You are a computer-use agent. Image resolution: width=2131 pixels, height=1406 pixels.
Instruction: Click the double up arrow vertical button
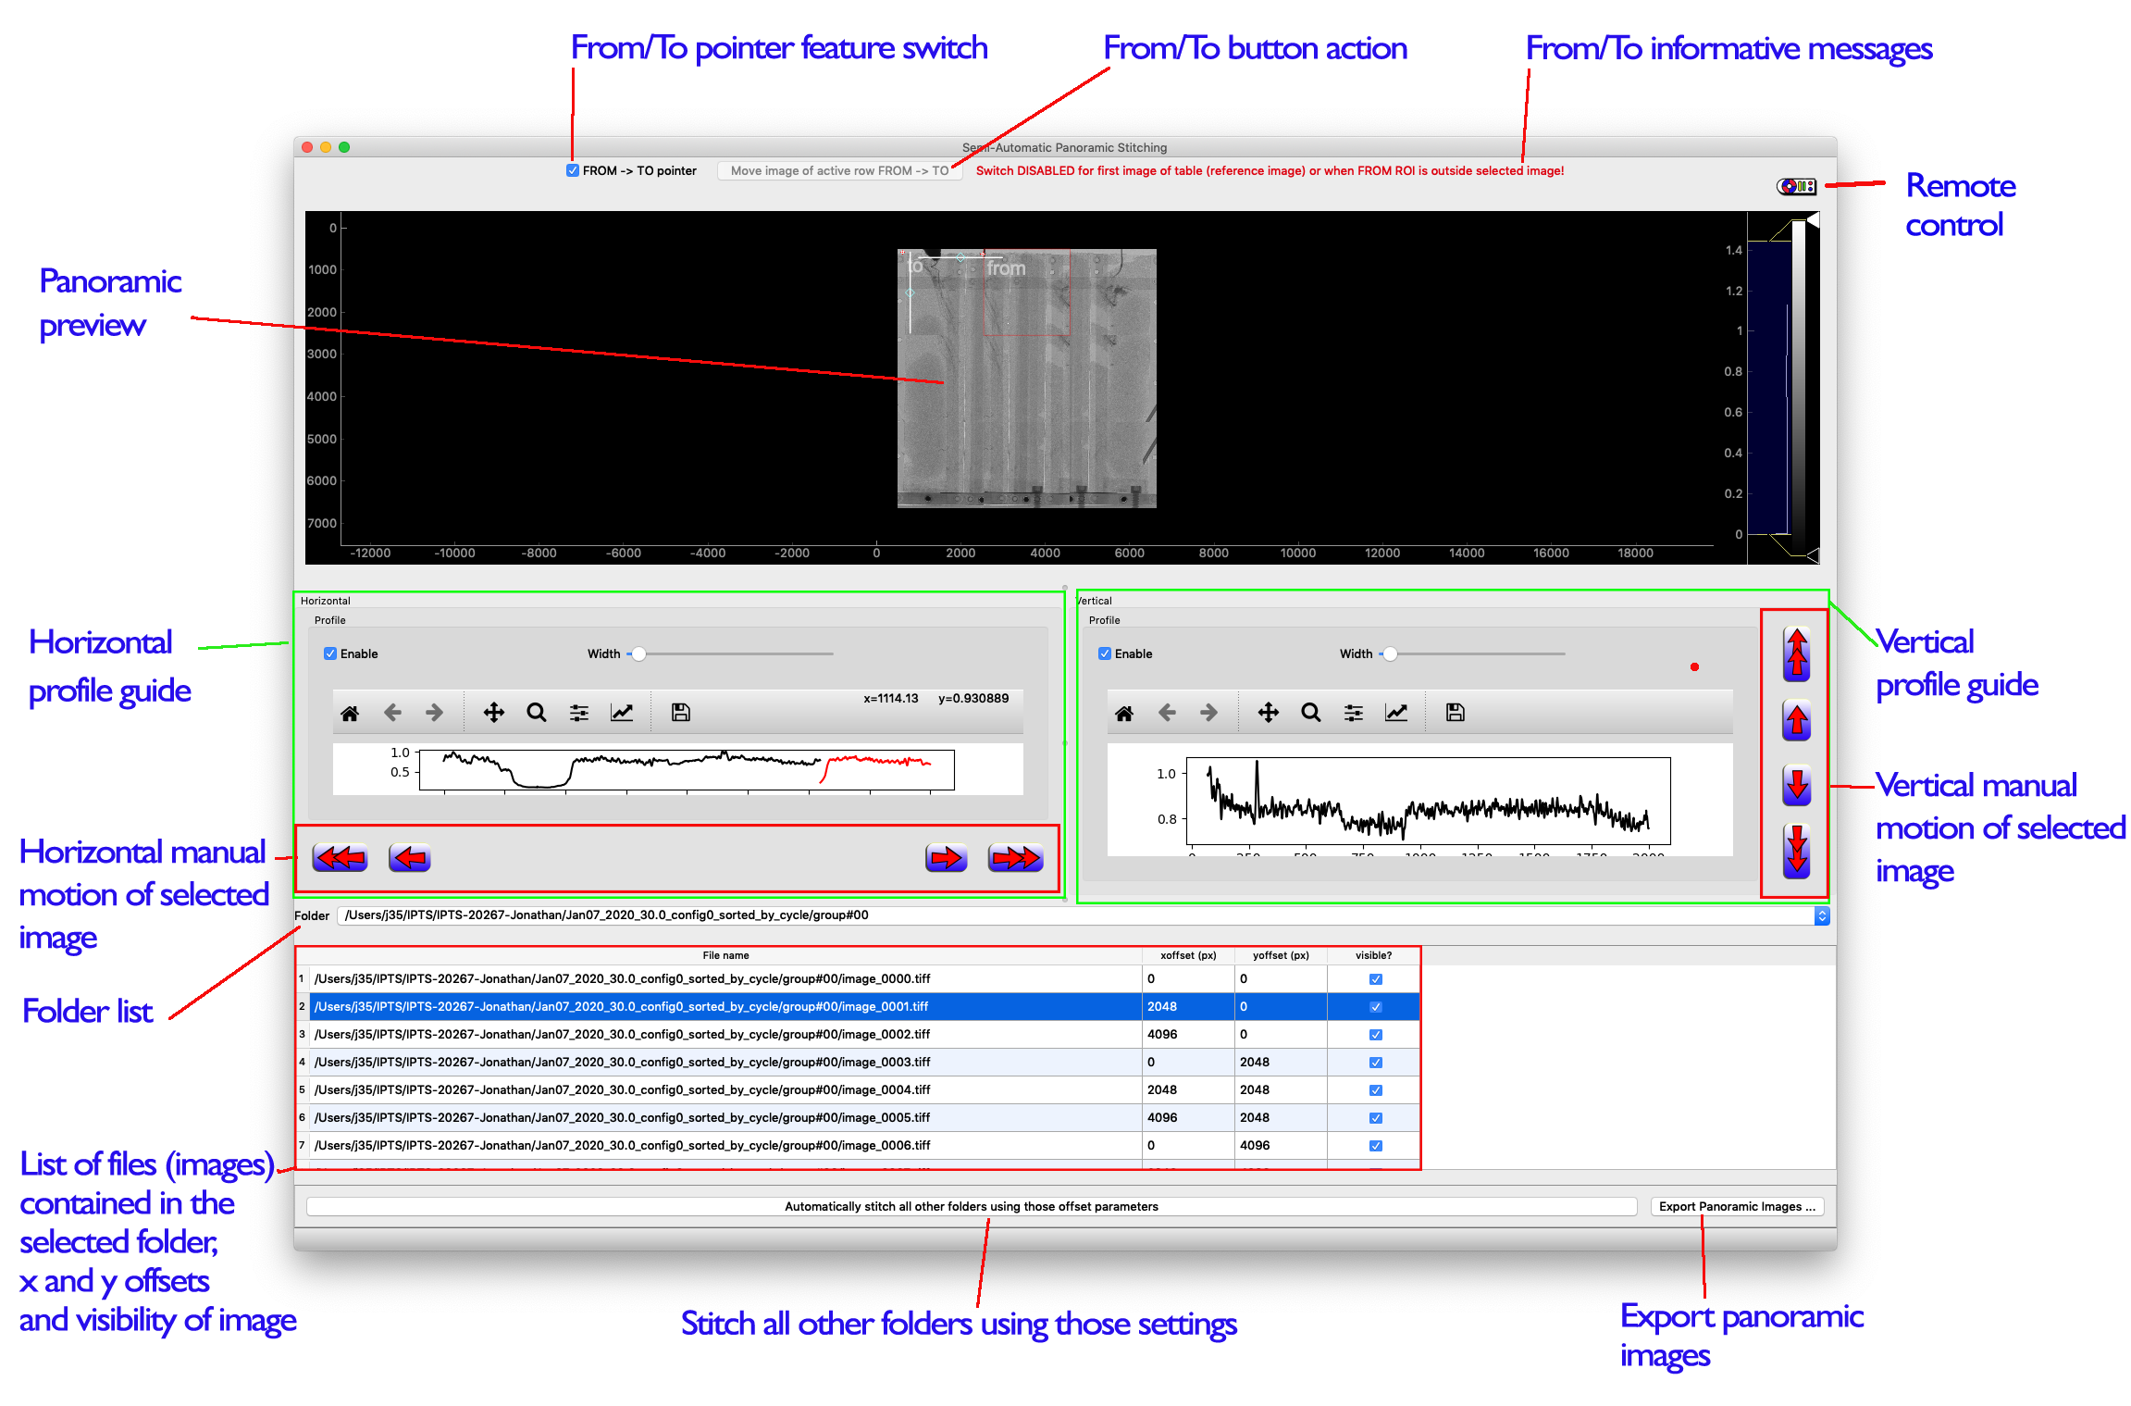click(1796, 653)
